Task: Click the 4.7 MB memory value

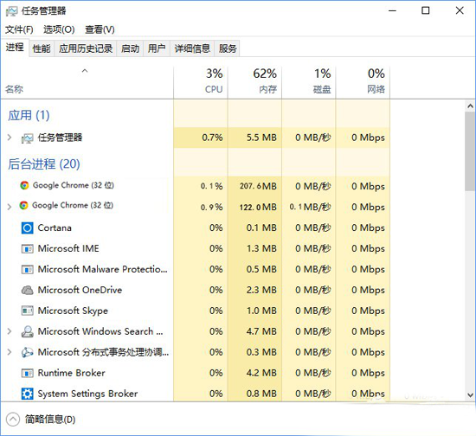Action: pos(261,331)
